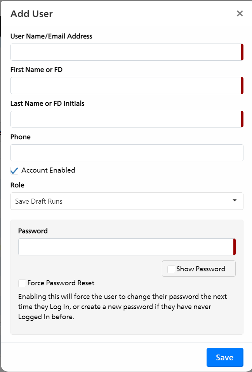Click the Role label above the dropdown
The image size is (252, 372).
pos(17,185)
